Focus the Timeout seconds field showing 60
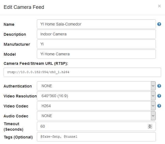The height and width of the screenshot is (144, 165). (x=96, y=126)
